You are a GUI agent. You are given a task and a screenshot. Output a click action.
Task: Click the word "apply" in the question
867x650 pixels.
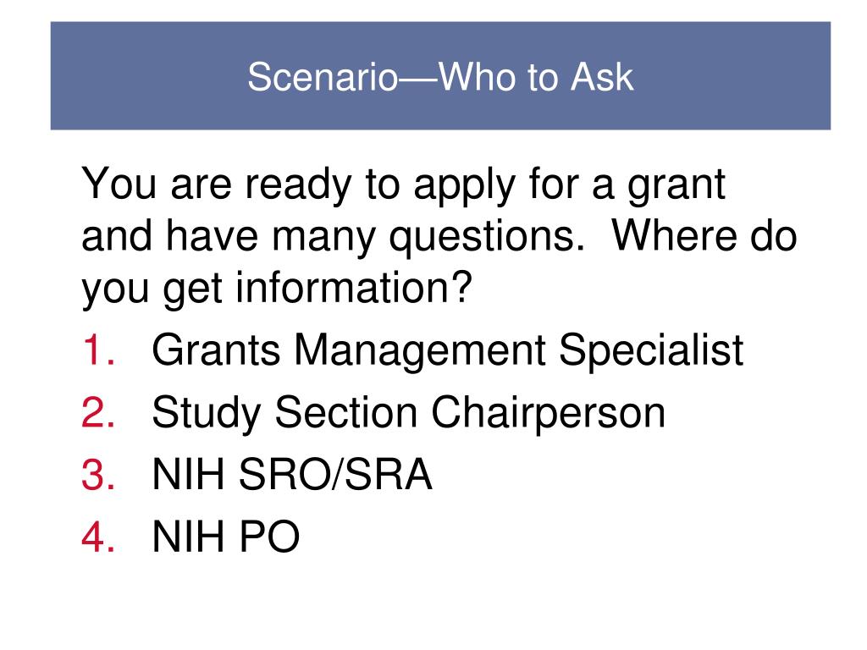[465, 187]
